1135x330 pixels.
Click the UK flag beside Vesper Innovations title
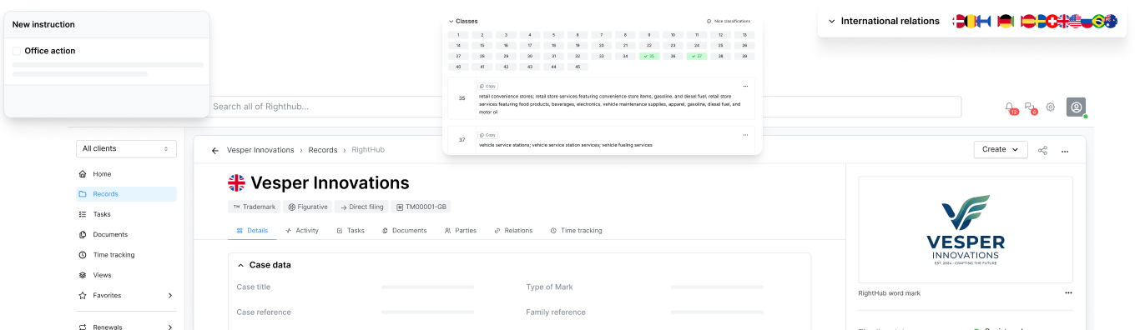(237, 182)
